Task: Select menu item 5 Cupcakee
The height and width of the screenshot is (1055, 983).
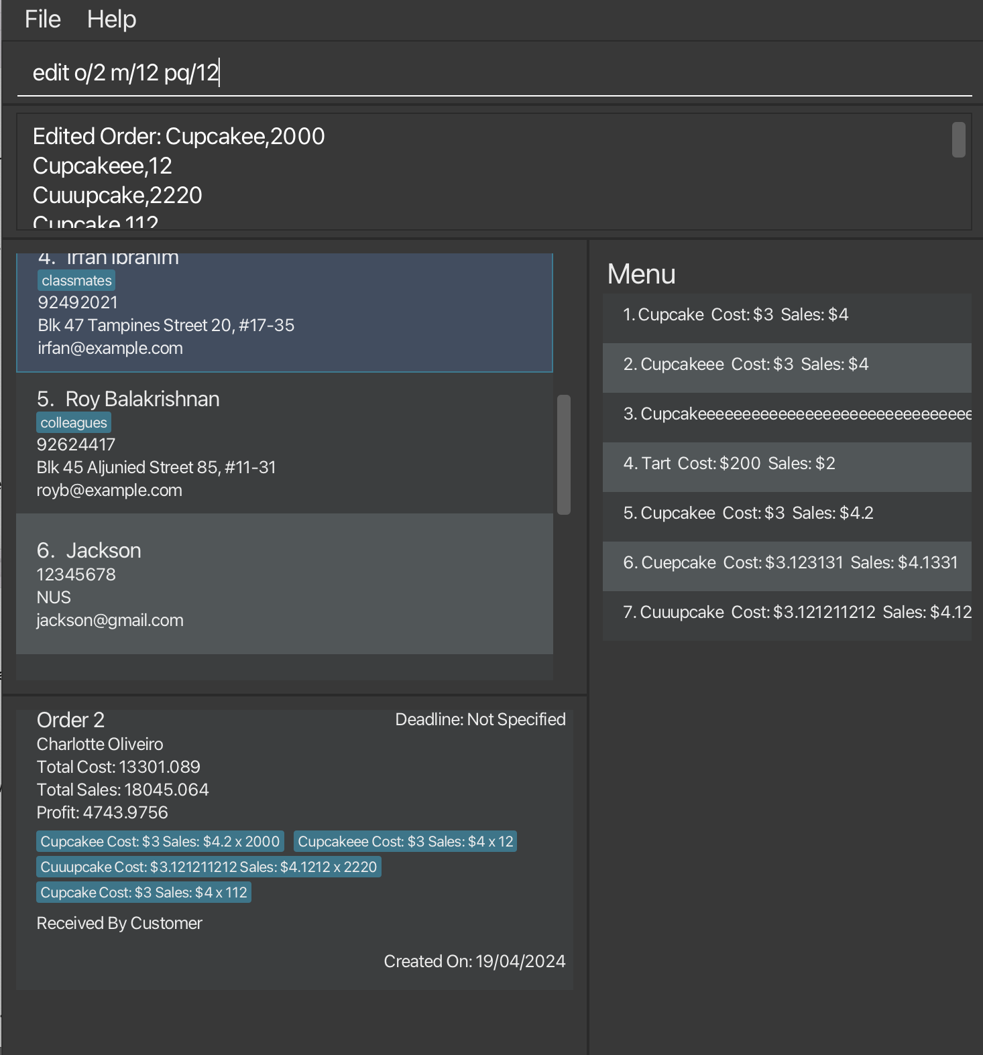Action: [787, 513]
